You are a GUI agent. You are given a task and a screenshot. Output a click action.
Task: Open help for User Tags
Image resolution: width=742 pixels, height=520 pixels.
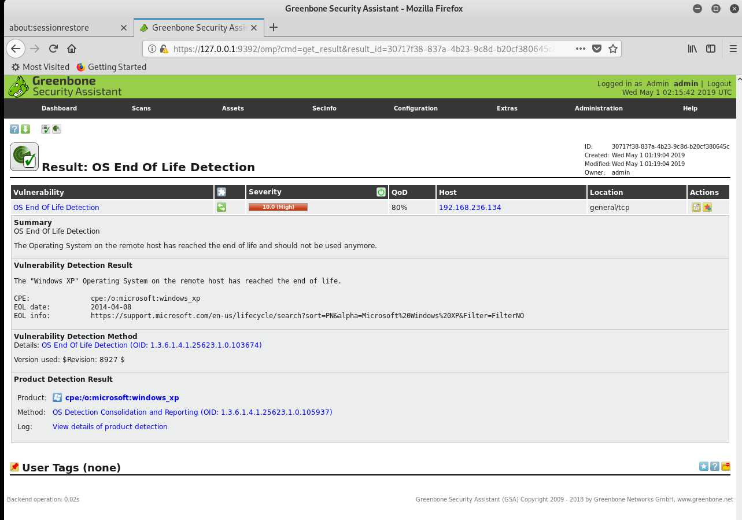pyautogui.click(x=715, y=466)
